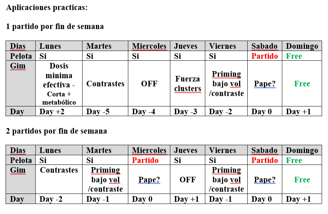Click the "Day -2" cell under Lunes
Viewport: 328px width, 214px height.
(x=51, y=199)
